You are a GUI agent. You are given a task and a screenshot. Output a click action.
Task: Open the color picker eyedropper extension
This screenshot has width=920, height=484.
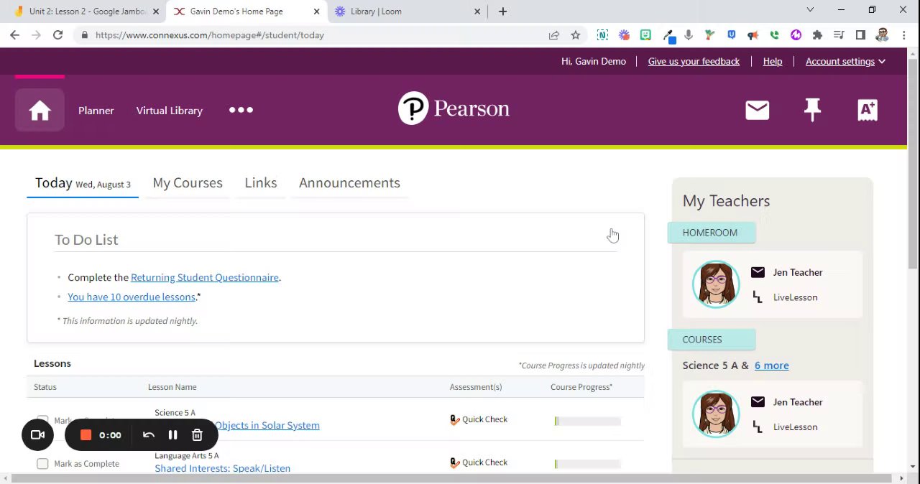click(x=669, y=34)
